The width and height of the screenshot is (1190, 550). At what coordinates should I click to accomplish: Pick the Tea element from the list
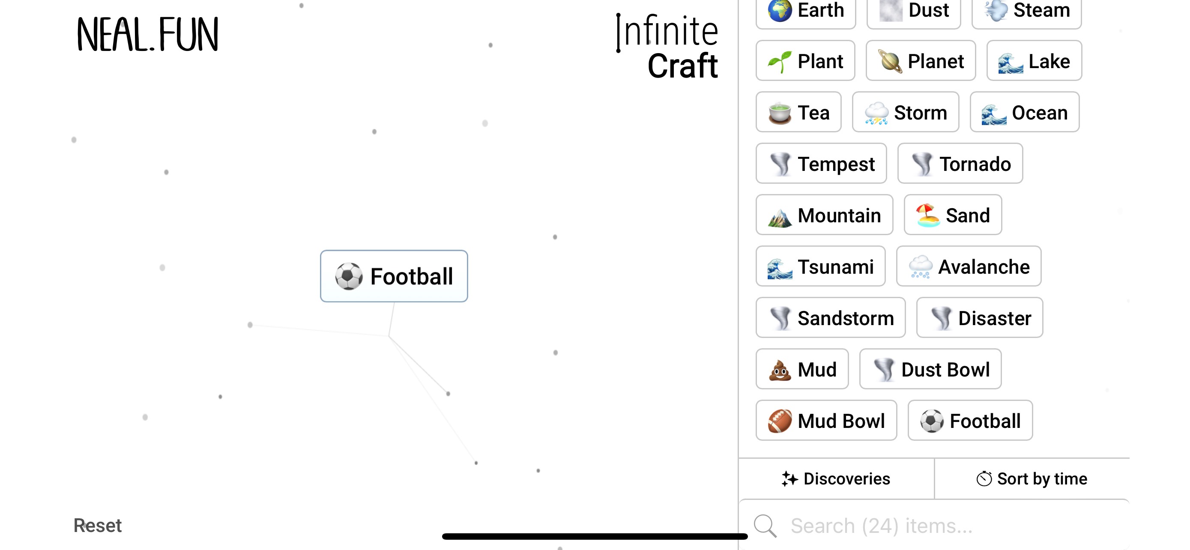pyautogui.click(x=799, y=112)
